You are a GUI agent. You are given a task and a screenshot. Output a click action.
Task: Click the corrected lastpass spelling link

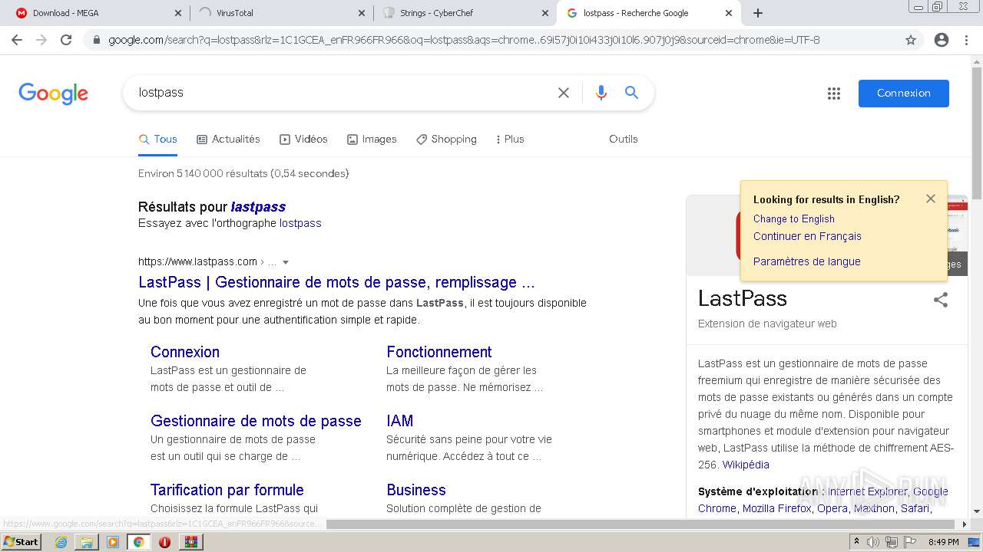coord(258,206)
